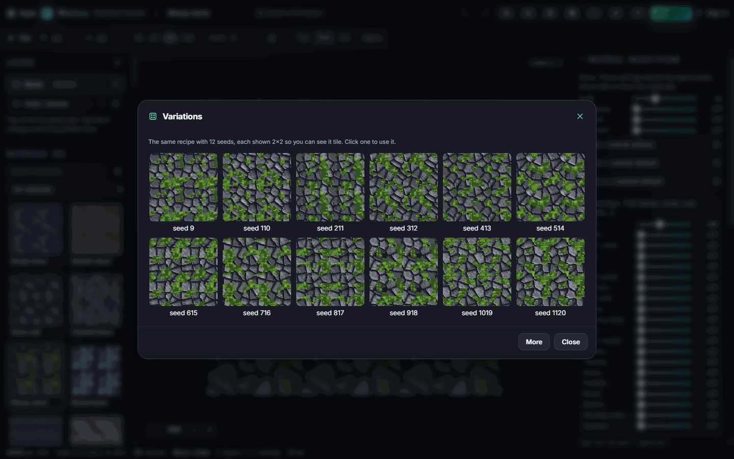Click the seed 514 variation tile

[550, 187]
